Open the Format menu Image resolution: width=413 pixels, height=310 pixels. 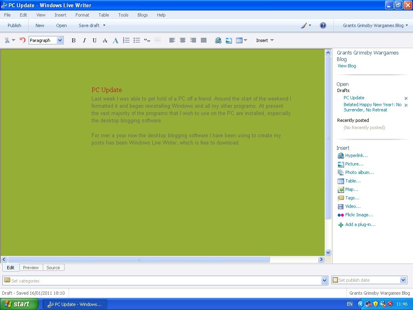coord(82,15)
